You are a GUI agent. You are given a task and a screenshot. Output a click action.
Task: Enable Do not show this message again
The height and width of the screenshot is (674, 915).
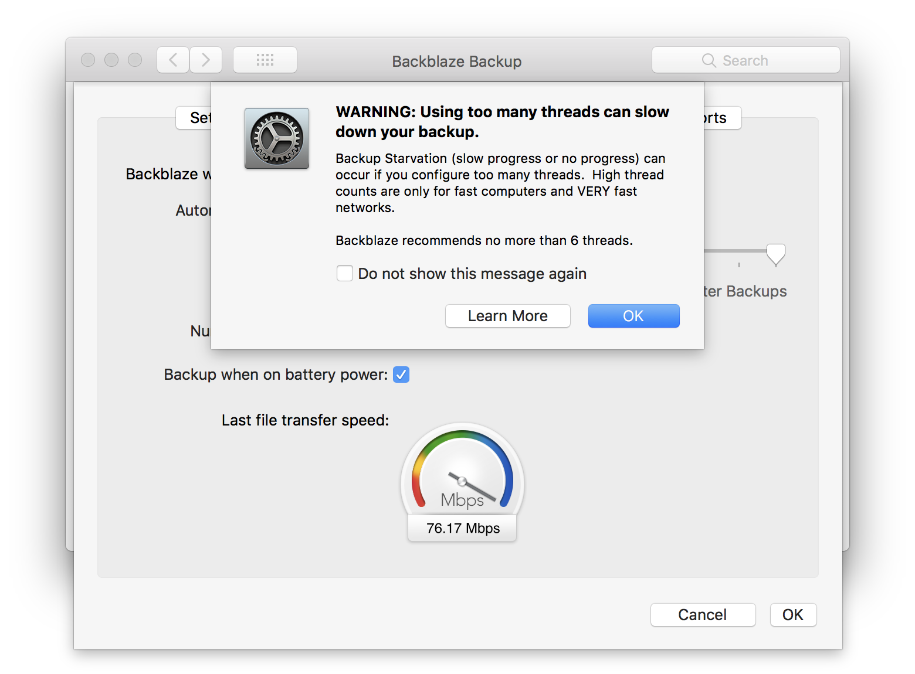tap(345, 274)
